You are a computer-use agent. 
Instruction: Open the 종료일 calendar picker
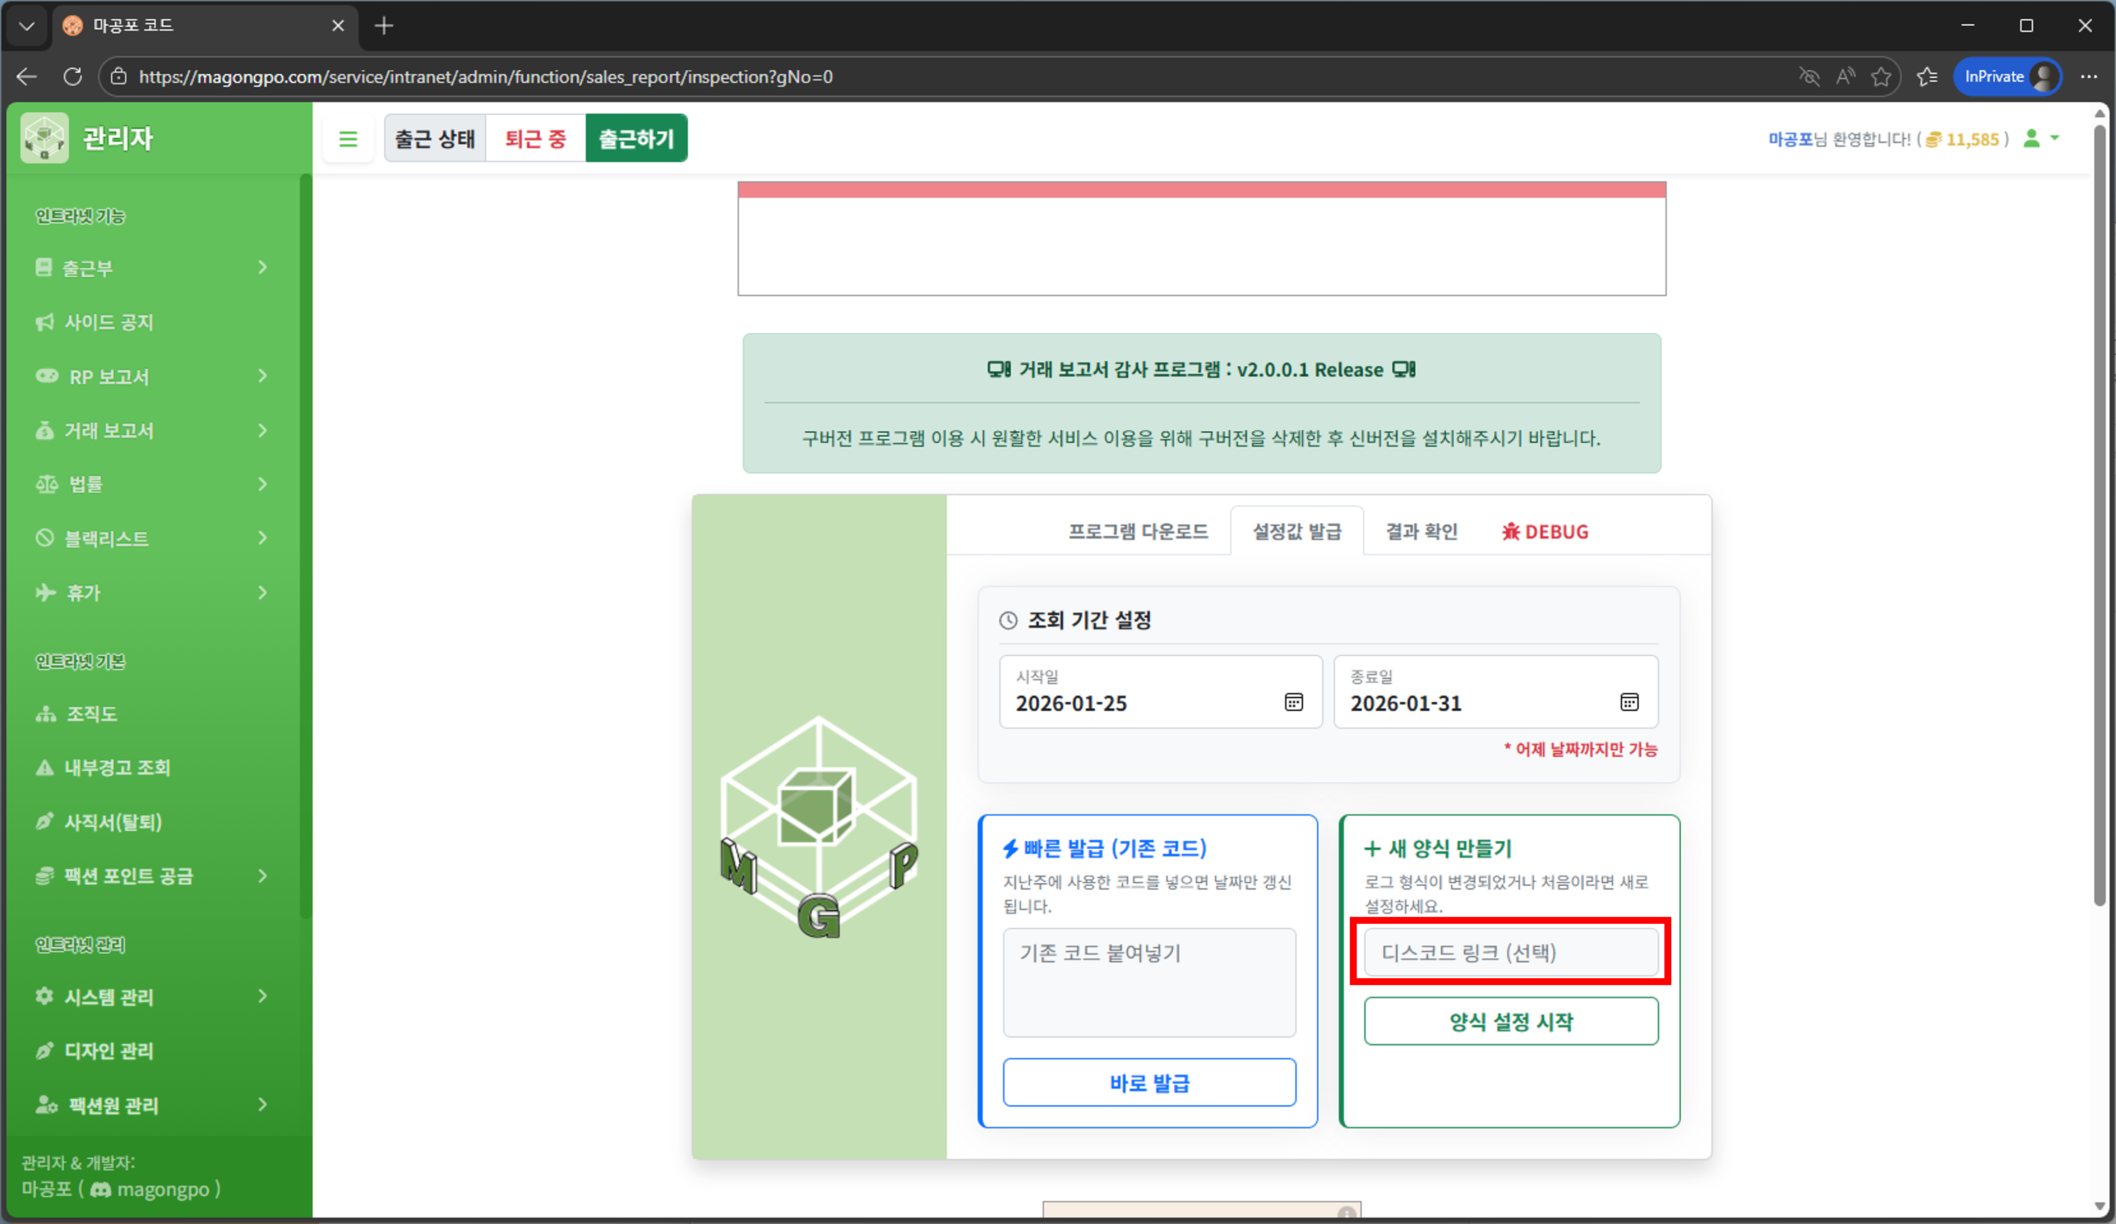click(1630, 703)
